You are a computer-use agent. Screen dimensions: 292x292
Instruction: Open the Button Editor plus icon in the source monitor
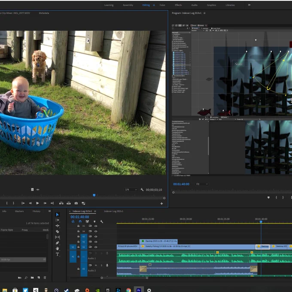coord(161,204)
